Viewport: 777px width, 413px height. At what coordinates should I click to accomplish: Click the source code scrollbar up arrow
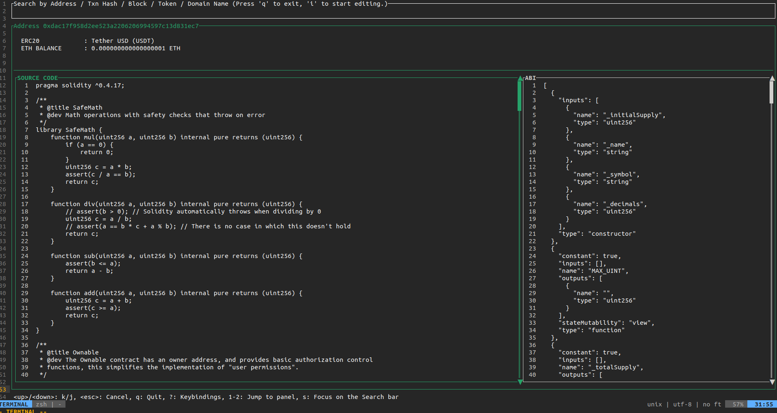[x=520, y=78]
